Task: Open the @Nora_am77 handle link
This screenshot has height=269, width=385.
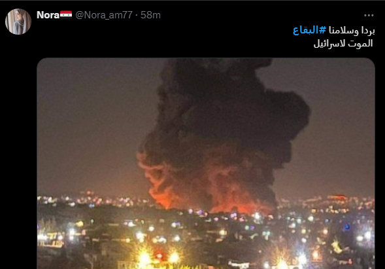Action: pos(104,15)
